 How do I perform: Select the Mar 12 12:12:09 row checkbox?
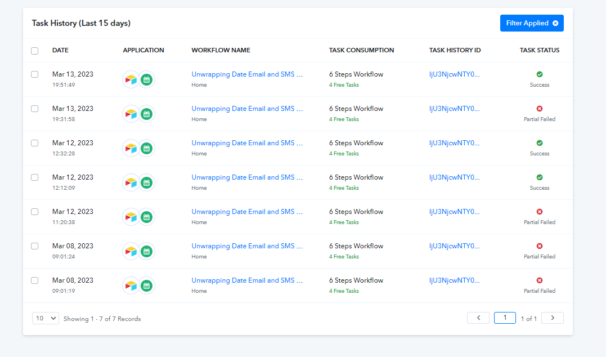tap(35, 177)
